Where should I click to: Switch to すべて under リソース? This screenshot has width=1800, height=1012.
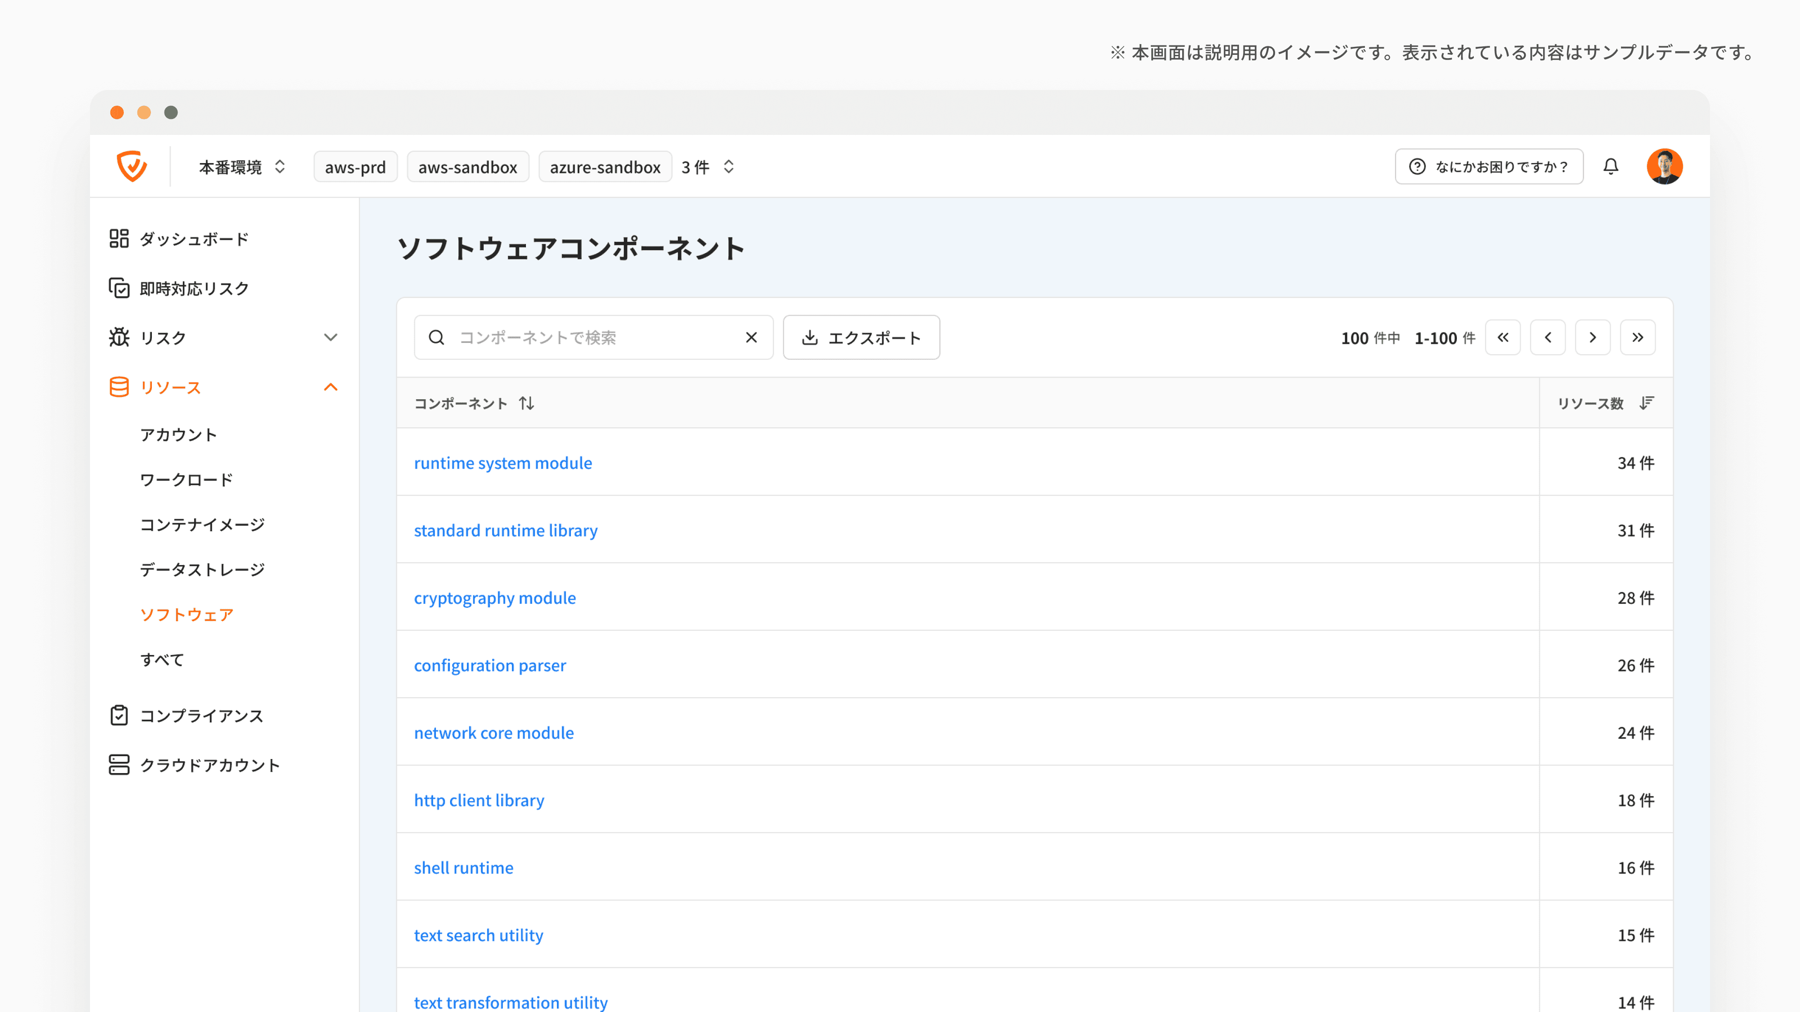[161, 659]
